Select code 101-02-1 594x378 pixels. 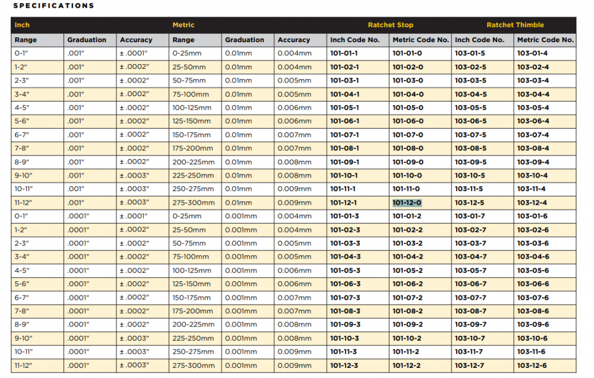345,67
